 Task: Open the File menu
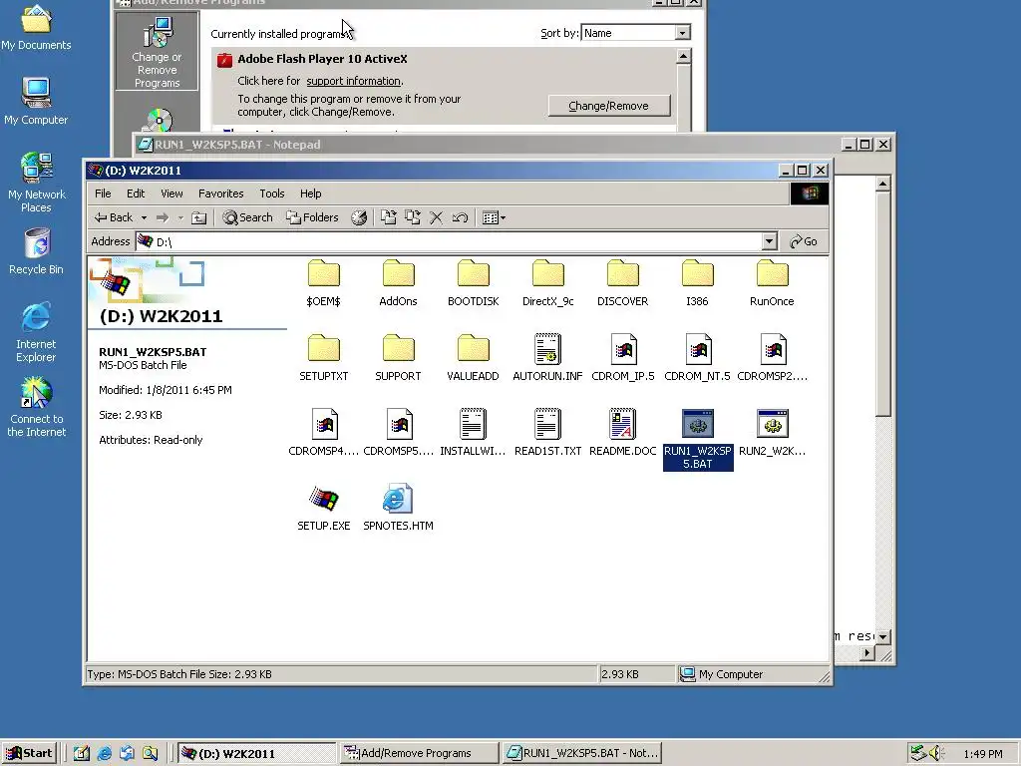(x=103, y=193)
